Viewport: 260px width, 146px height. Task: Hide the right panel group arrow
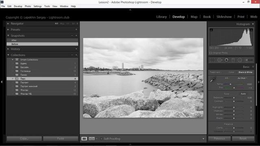coord(258,82)
